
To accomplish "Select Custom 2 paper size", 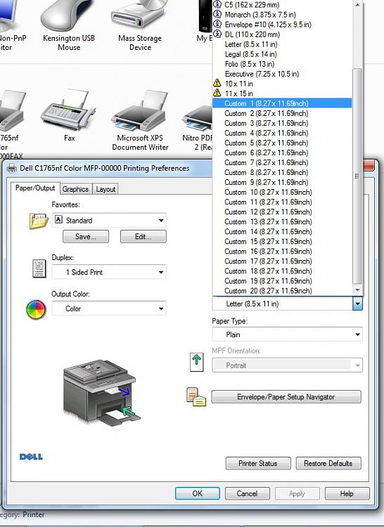I will click(x=282, y=113).
